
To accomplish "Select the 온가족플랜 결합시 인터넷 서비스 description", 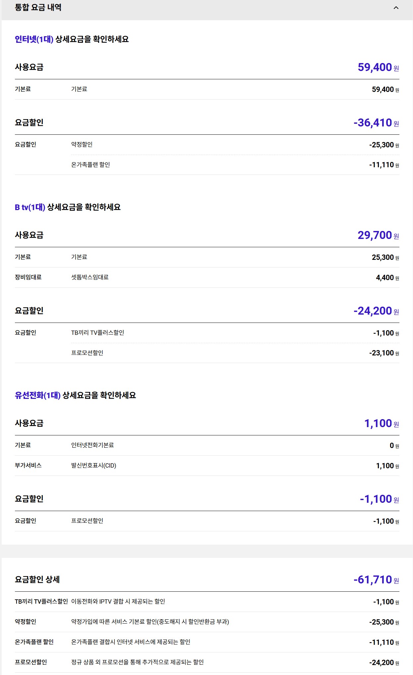I will click(131, 642).
